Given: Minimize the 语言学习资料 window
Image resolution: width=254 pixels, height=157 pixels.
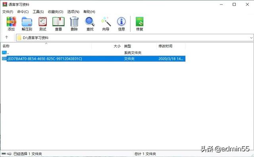Looking at the screenshot, I should (x=221, y=4).
